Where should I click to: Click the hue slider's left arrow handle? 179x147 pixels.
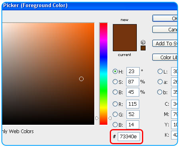(x=97, y=118)
